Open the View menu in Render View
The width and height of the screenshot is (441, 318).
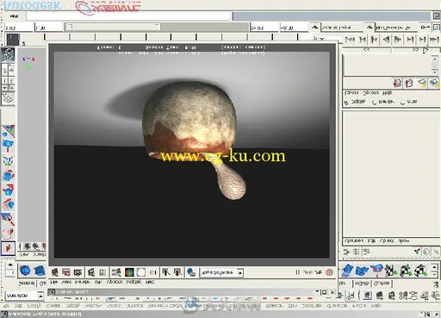(x=66, y=283)
